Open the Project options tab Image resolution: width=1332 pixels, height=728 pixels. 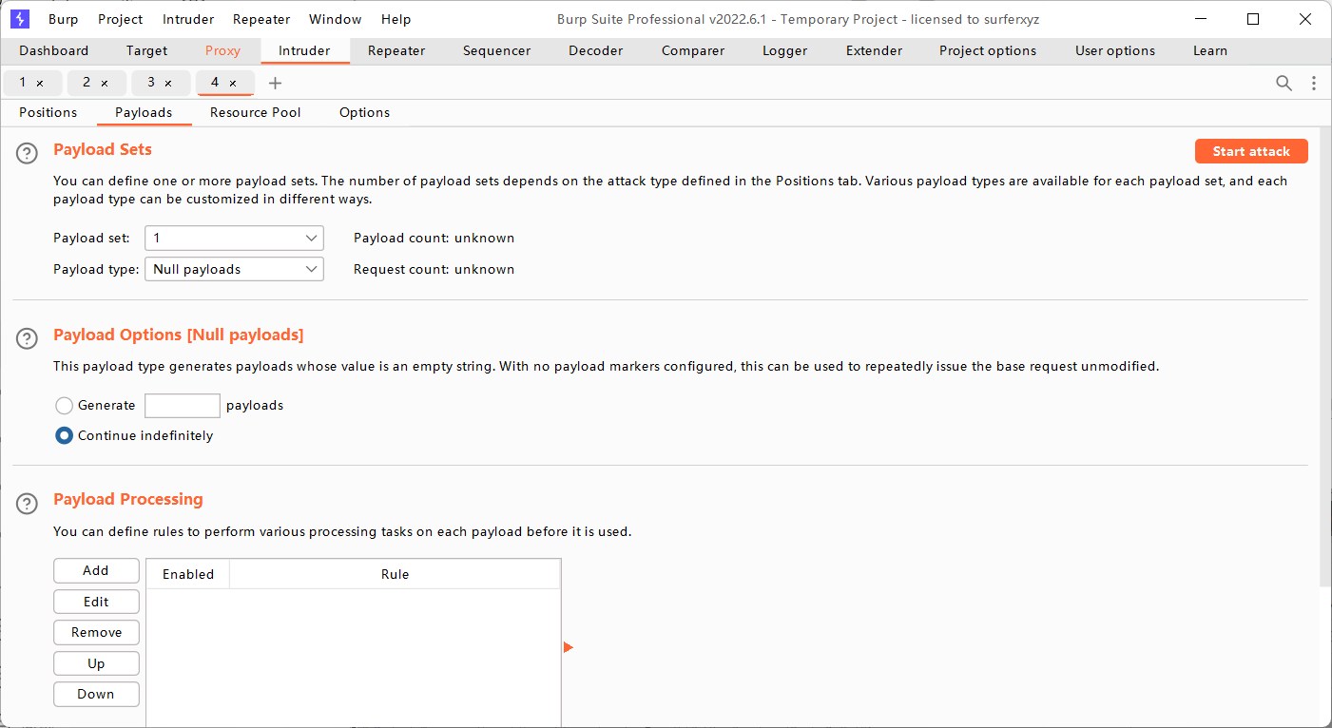point(988,51)
